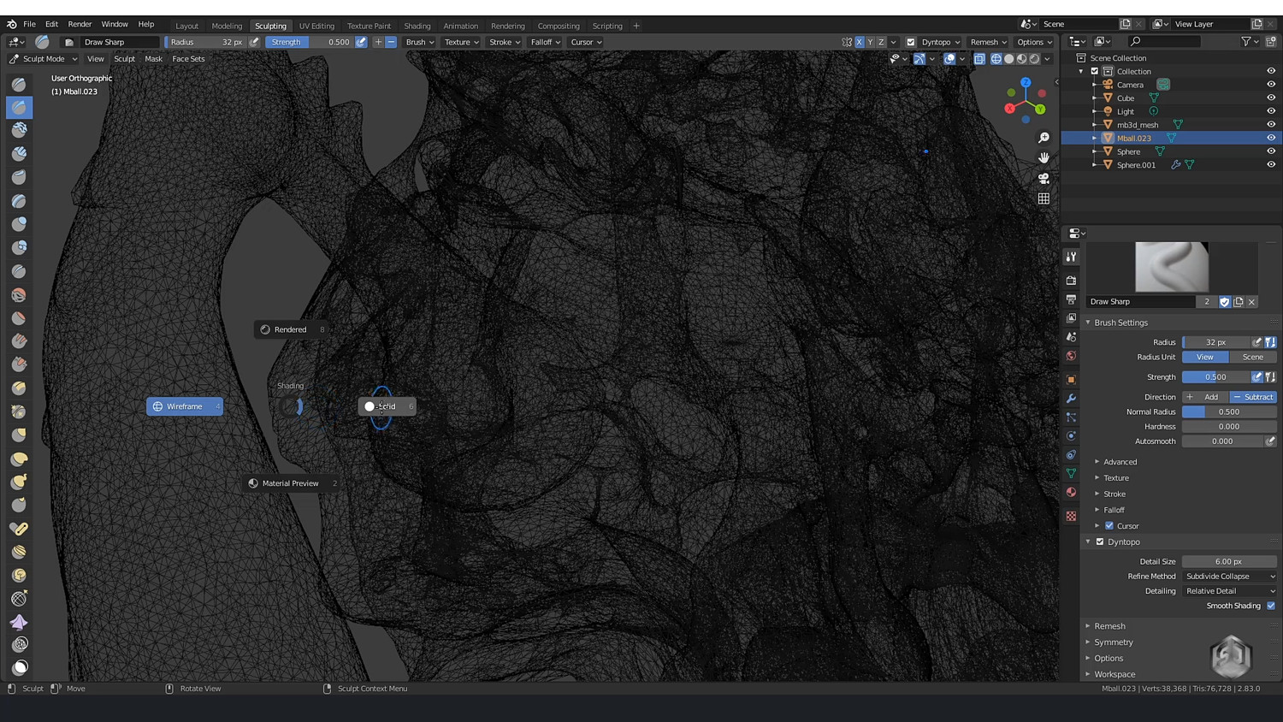
Task: Uncheck the Collection exclude checkbox
Action: pyautogui.click(x=1095, y=72)
